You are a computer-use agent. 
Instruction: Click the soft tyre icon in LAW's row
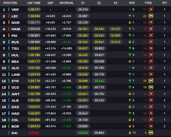[151, 74]
